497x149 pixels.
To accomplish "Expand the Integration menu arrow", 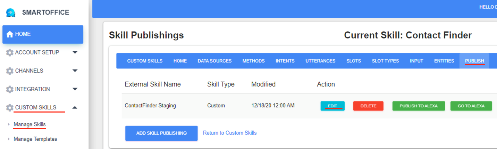I will pos(75,89).
